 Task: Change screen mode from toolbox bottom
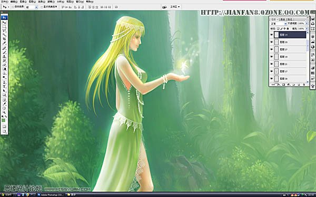tap(4, 132)
